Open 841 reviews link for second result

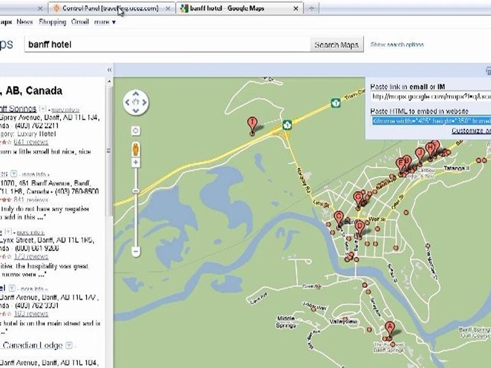(x=31, y=199)
